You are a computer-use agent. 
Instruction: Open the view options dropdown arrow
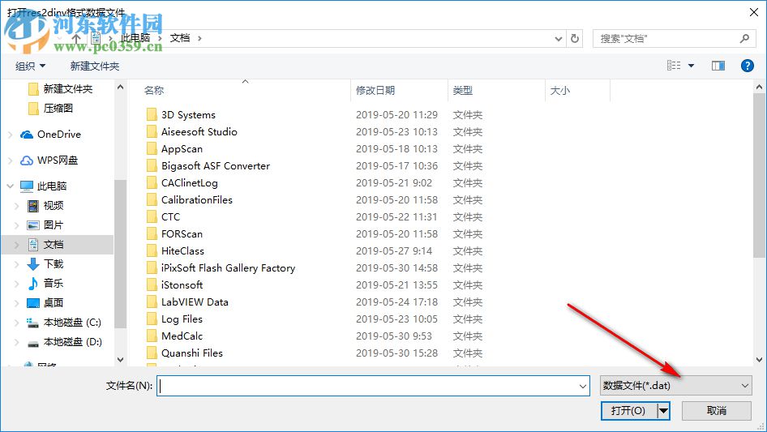pos(691,66)
